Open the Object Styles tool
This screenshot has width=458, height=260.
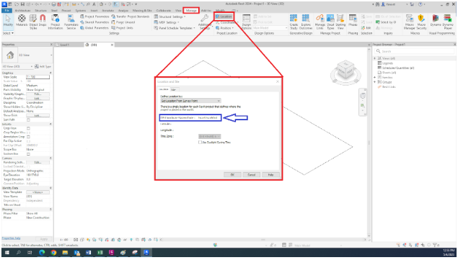coord(33,22)
